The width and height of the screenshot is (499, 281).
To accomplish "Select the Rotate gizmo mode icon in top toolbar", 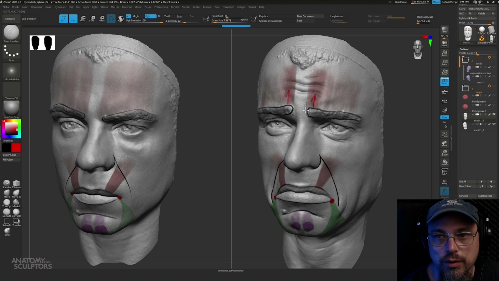I will pyautogui.click(x=102, y=19).
